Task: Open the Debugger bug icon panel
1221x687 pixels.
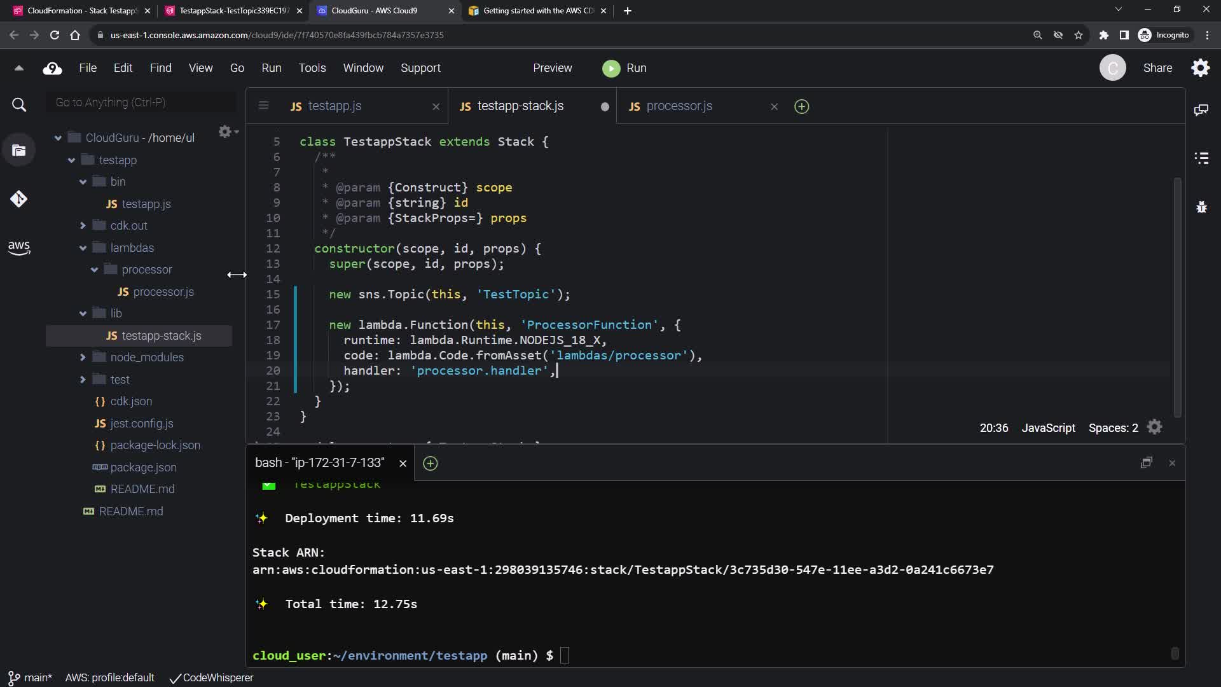Action: tap(1201, 207)
